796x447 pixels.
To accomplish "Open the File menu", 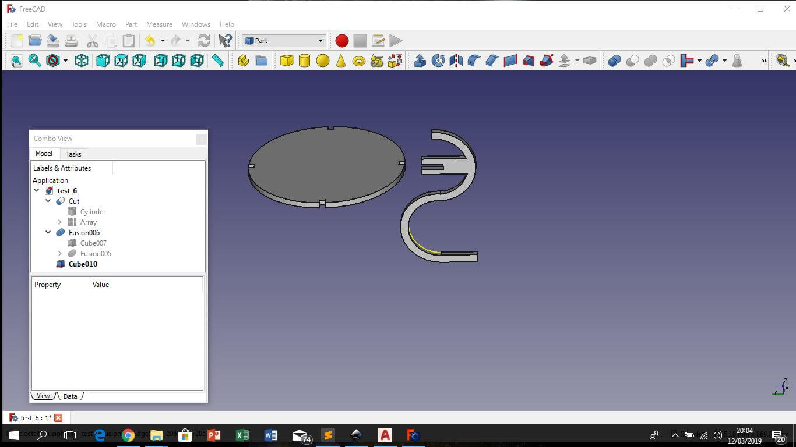I will coord(12,24).
